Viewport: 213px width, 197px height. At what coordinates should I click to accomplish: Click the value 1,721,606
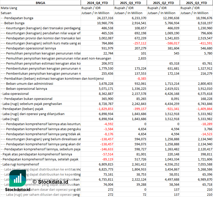pyautogui.click(x=205, y=159)
